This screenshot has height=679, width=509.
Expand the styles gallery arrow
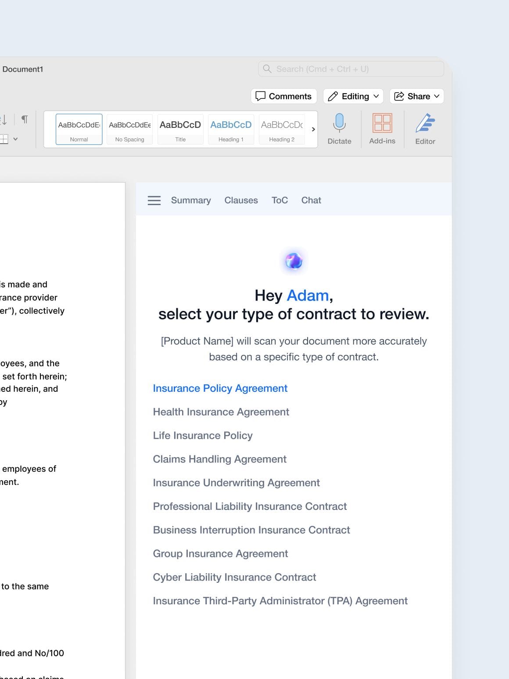point(313,129)
